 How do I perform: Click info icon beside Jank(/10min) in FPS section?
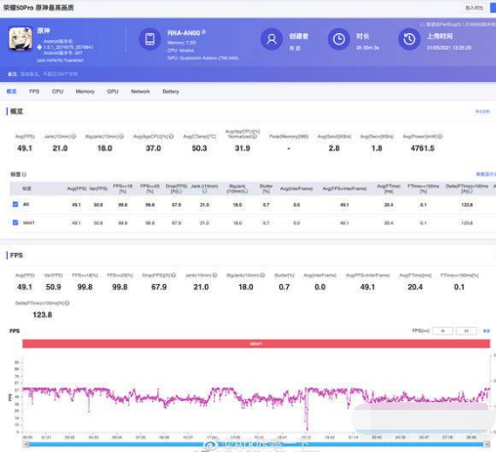coord(215,275)
